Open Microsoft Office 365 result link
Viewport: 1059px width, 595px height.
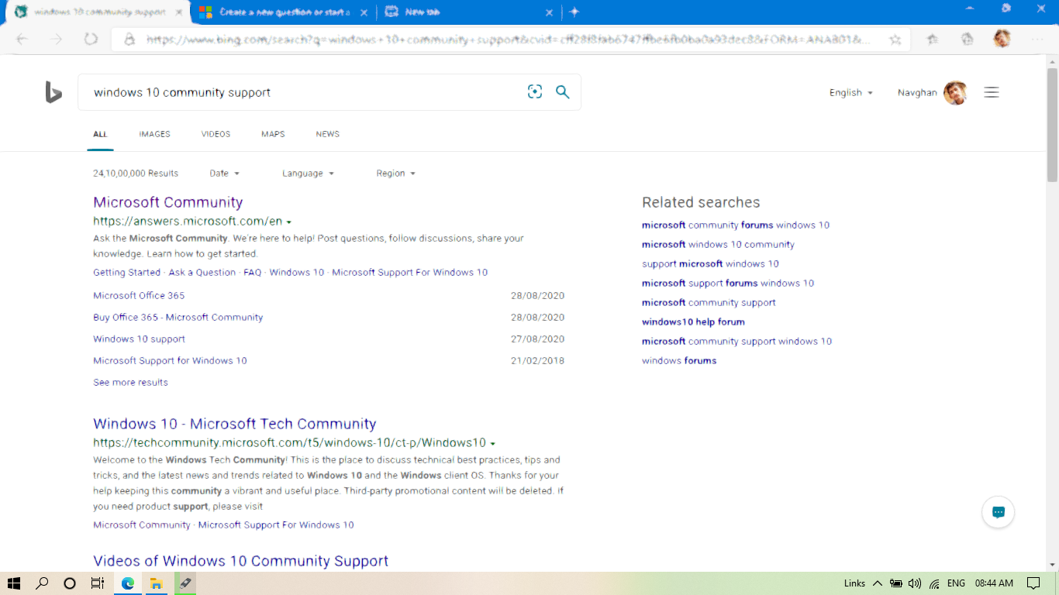[x=139, y=295]
